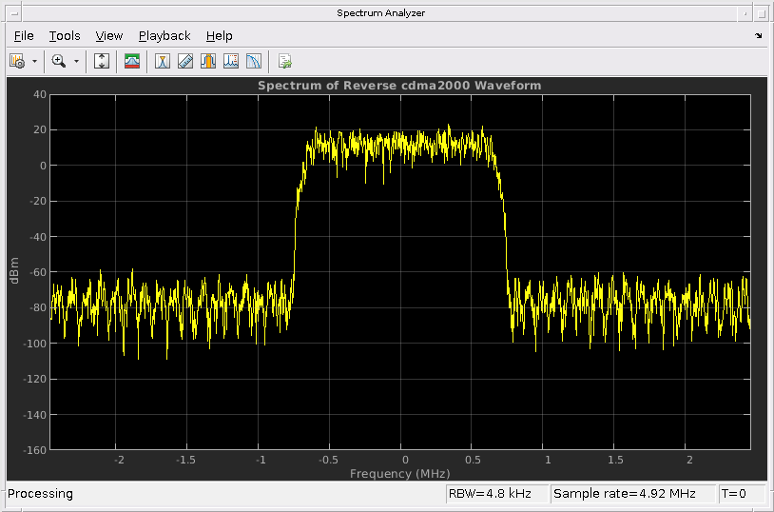The image size is (774, 512).
Task: Click the 1.5 frequency tick label
Action: pos(615,460)
